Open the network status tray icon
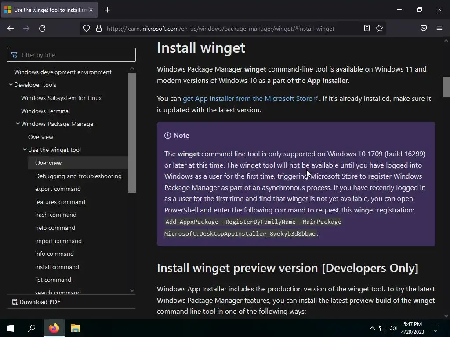Screen dimensions: 450x337 (383, 328)
